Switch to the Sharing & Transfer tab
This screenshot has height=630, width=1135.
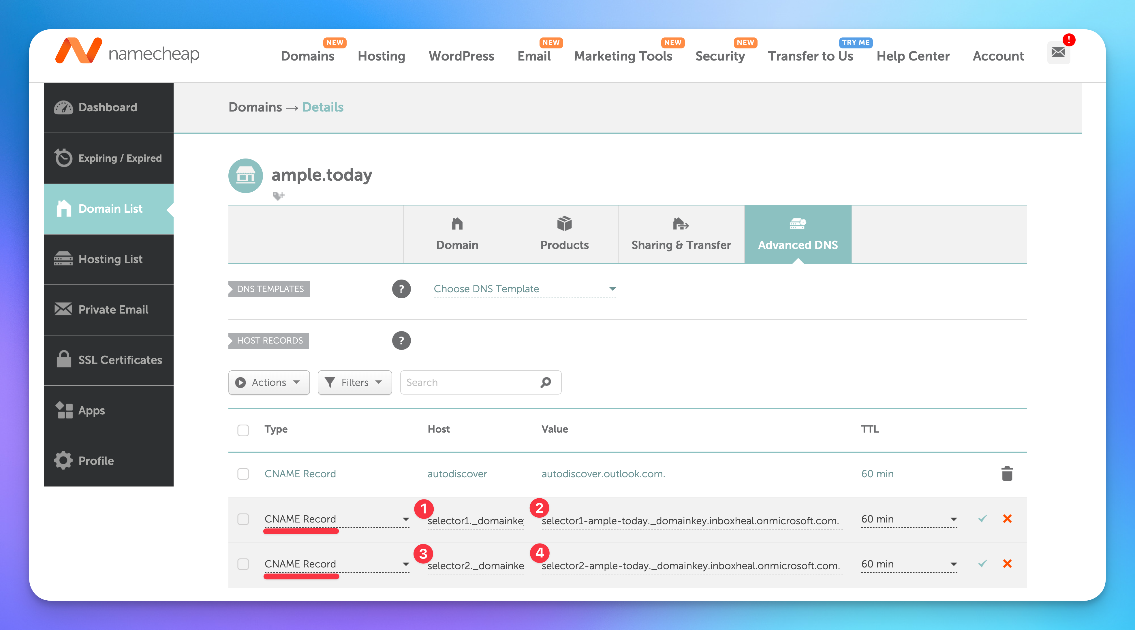point(681,234)
